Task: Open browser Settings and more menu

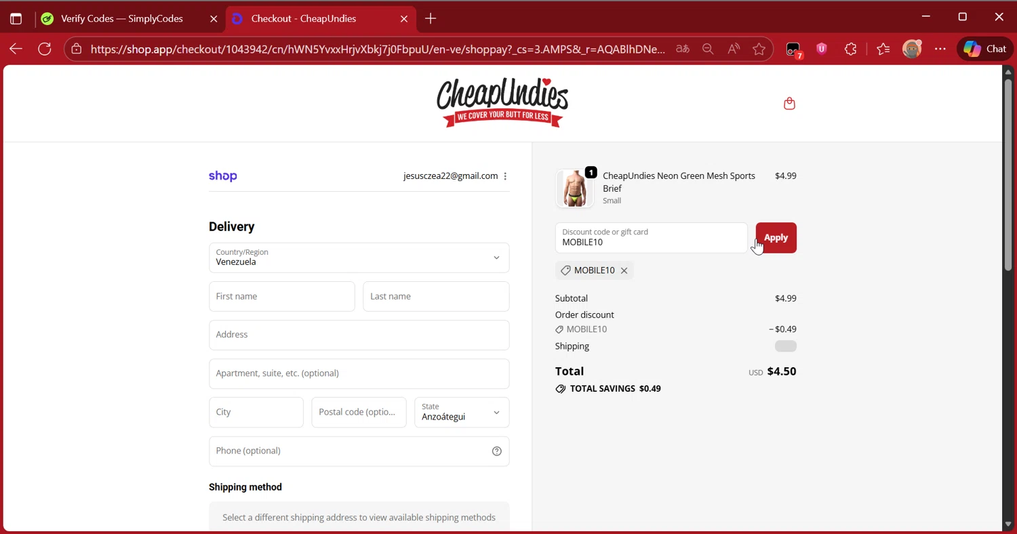Action: [940, 49]
